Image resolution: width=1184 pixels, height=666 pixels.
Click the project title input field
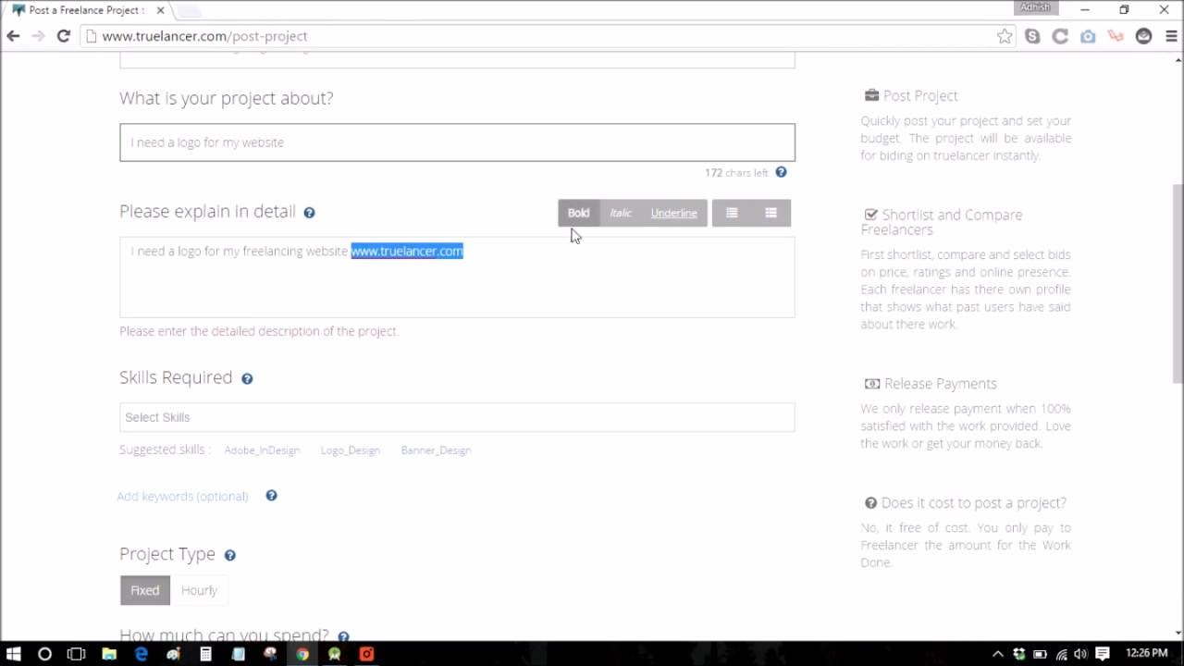pos(457,142)
